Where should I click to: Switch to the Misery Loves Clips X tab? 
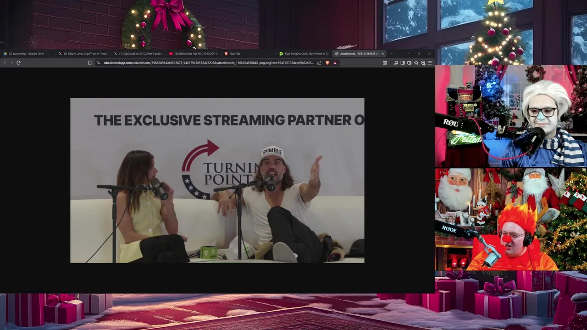click(x=83, y=54)
